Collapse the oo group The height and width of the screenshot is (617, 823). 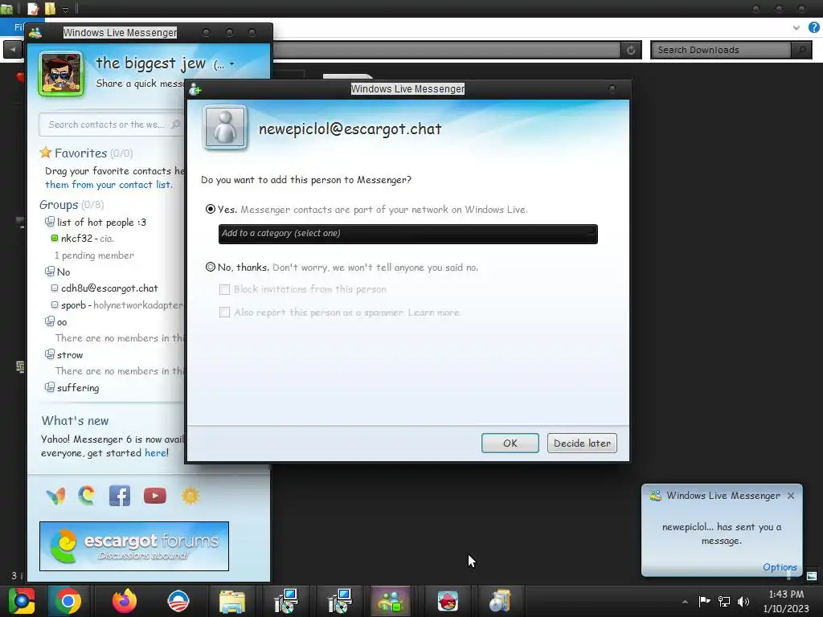coord(49,321)
